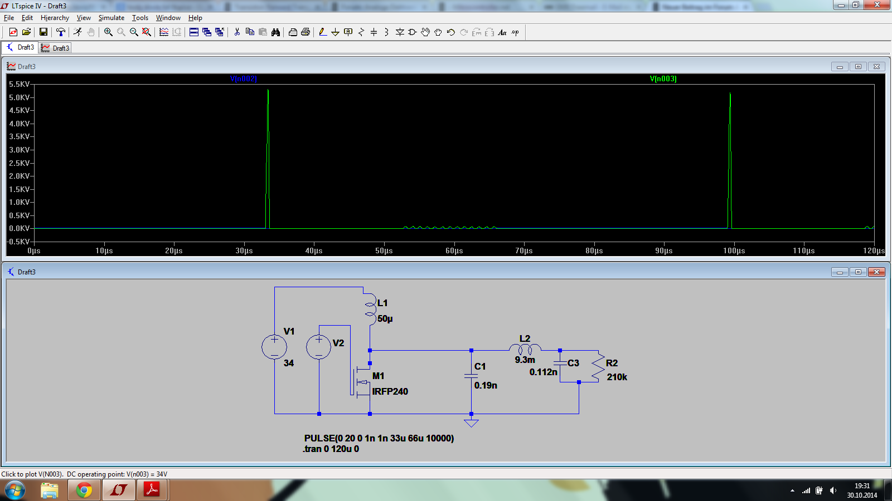Select voltage source V2 in the schematic
This screenshot has width=892, height=501.
coord(319,347)
